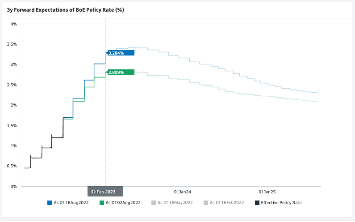The height and width of the screenshot is (222, 355).
Task: Click the blue As Of 16Aug2022 legend swatch
Action: pyautogui.click(x=50, y=203)
